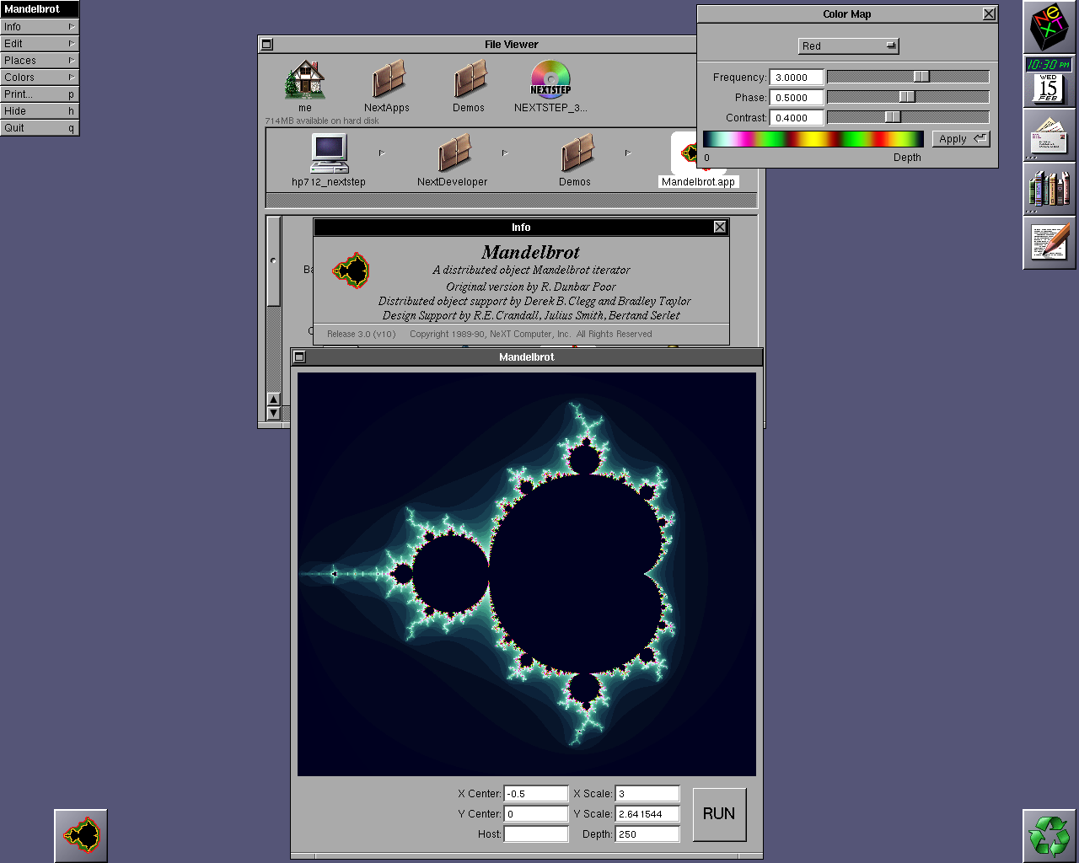Expand arrow after hp712_nextstep in browser
Screen dimensions: 1079x863
tap(382, 153)
